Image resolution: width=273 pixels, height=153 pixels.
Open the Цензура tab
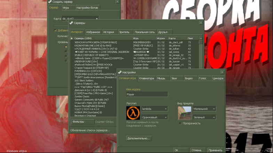point(218,78)
